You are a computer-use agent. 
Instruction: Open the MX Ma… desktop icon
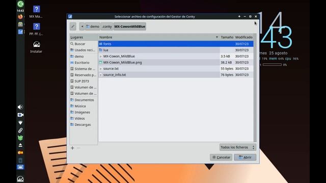[x=36, y=12]
